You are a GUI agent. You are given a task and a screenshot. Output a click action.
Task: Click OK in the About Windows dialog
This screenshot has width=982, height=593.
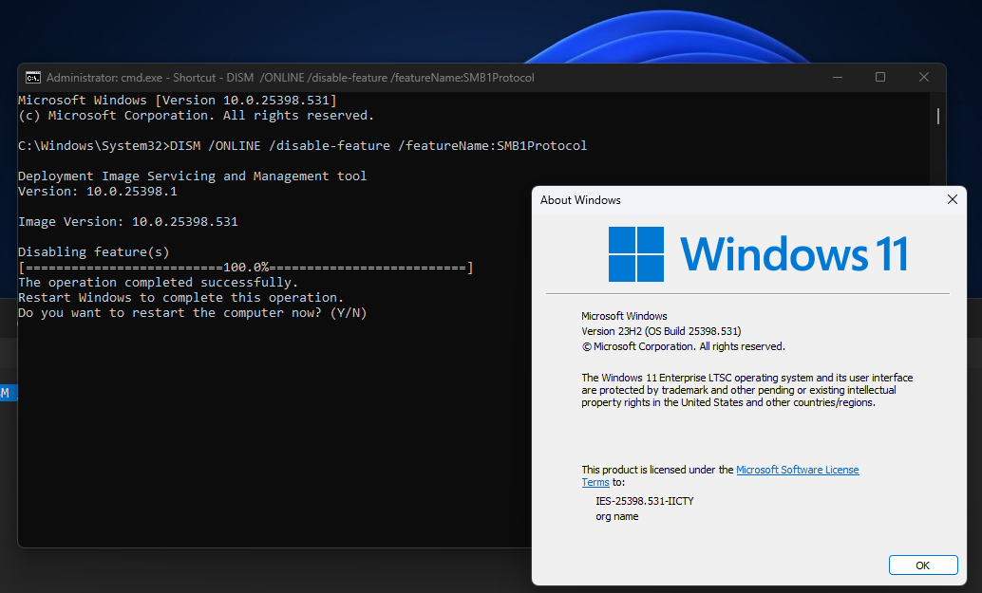(922, 565)
